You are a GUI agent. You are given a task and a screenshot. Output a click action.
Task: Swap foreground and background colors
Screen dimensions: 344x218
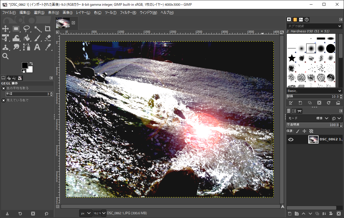(x=31, y=63)
